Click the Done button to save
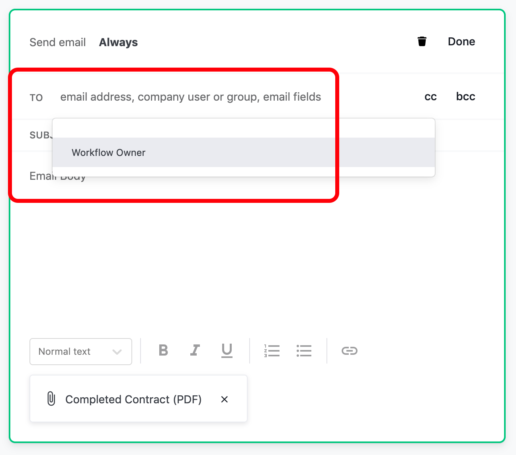The height and width of the screenshot is (455, 516). 461,41
